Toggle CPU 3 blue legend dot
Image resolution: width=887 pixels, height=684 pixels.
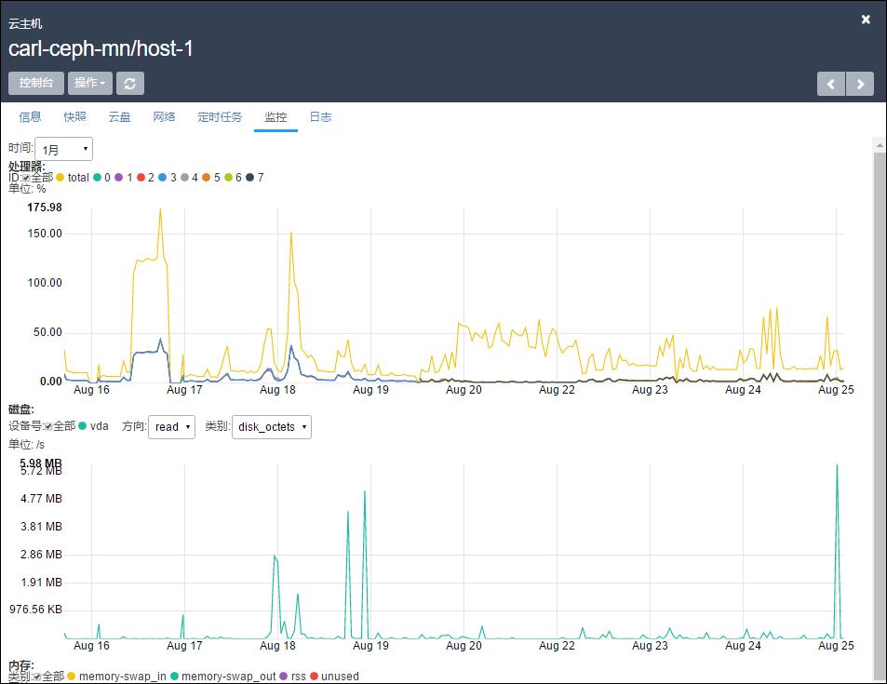coord(162,178)
